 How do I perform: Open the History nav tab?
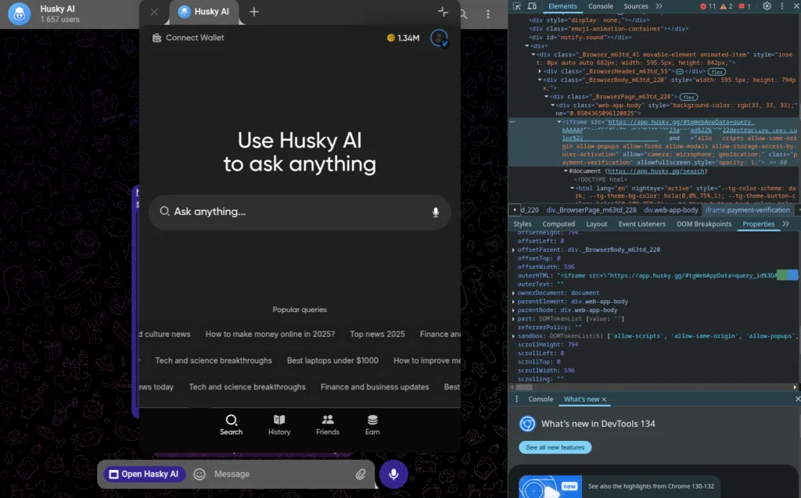click(x=279, y=425)
